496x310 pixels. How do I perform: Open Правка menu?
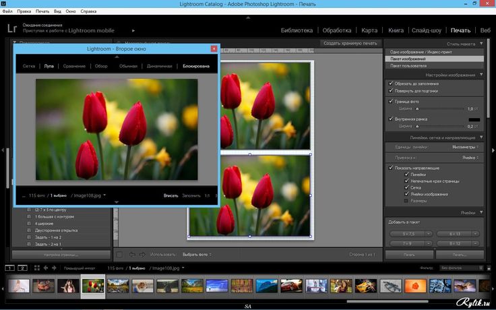(24, 11)
